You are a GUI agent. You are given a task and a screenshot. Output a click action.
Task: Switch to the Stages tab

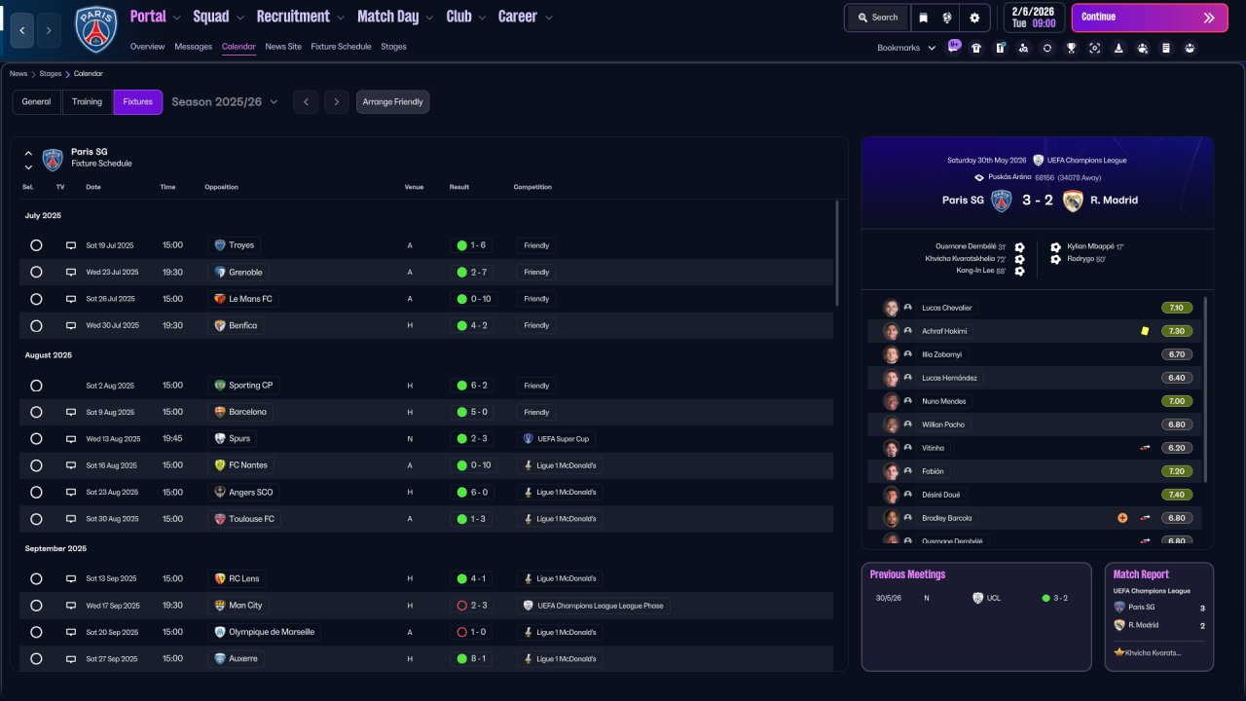pyautogui.click(x=393, y=47)
